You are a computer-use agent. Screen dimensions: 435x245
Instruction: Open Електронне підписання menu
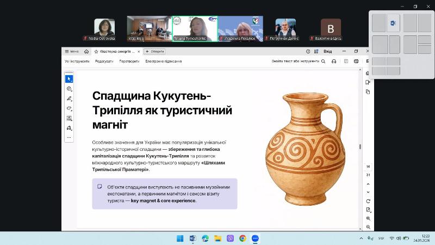(x=164, y=62)
